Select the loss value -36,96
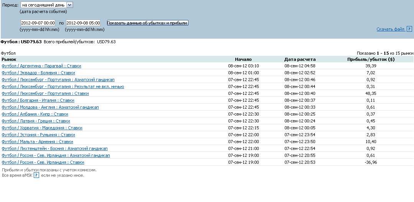This screenshot has height=202, width=414. coord(371,162)
